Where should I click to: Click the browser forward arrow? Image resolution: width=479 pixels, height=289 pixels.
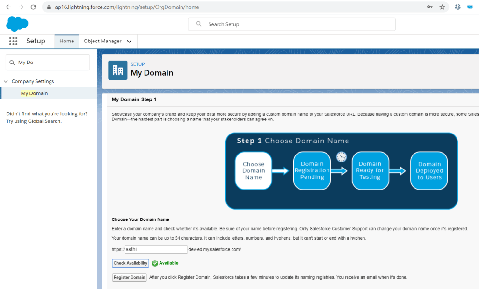21,7
